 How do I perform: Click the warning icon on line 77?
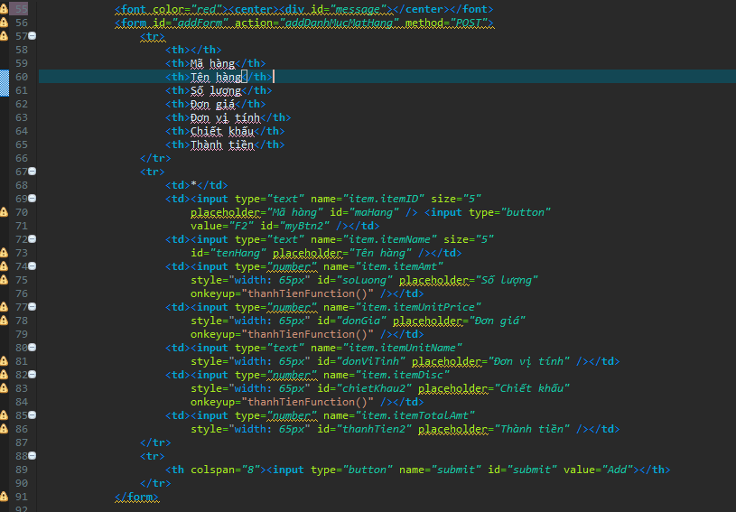point(4,307)
